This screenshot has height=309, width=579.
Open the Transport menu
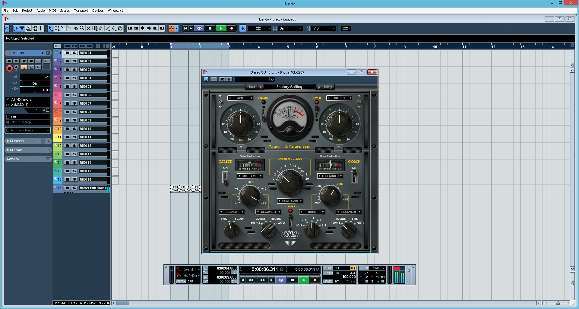click(x=81, y=11)
